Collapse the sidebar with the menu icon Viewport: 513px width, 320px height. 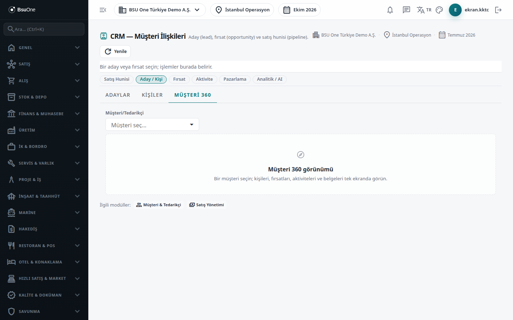point(103,10)
